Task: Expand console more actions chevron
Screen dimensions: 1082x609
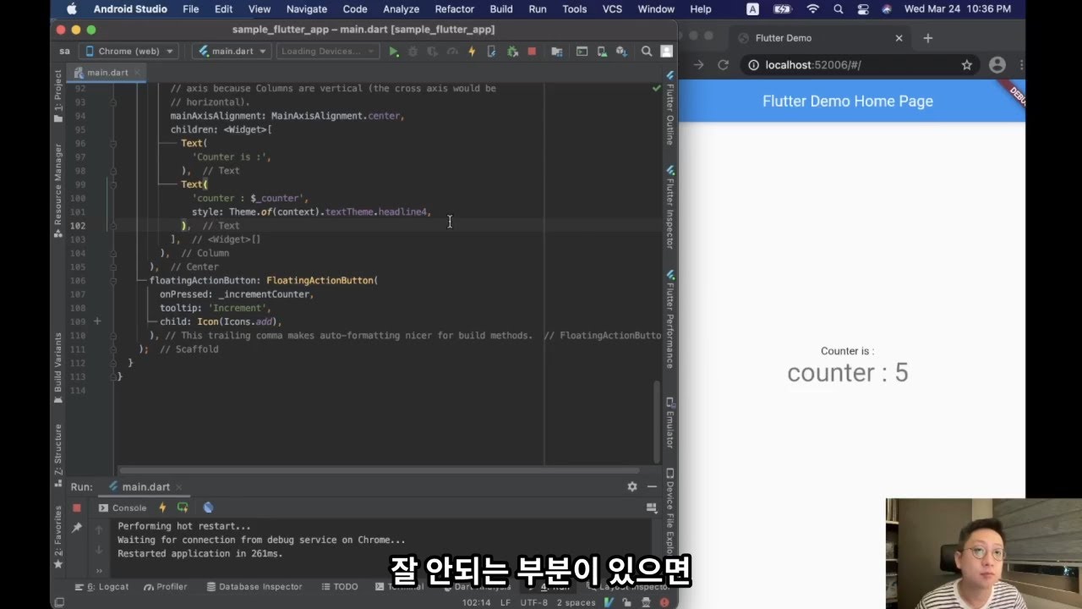Action: [99, 571]
